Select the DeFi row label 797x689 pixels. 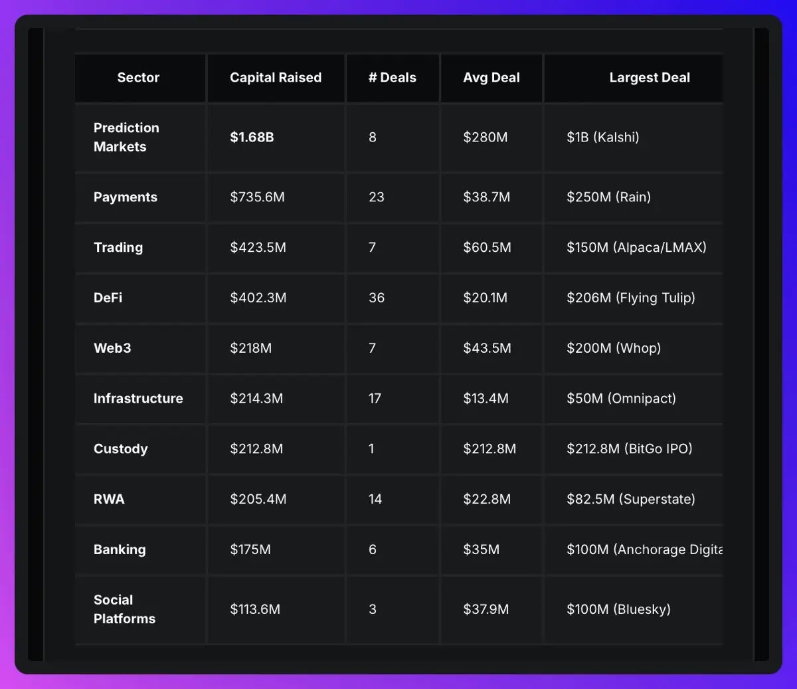(108, 298)
